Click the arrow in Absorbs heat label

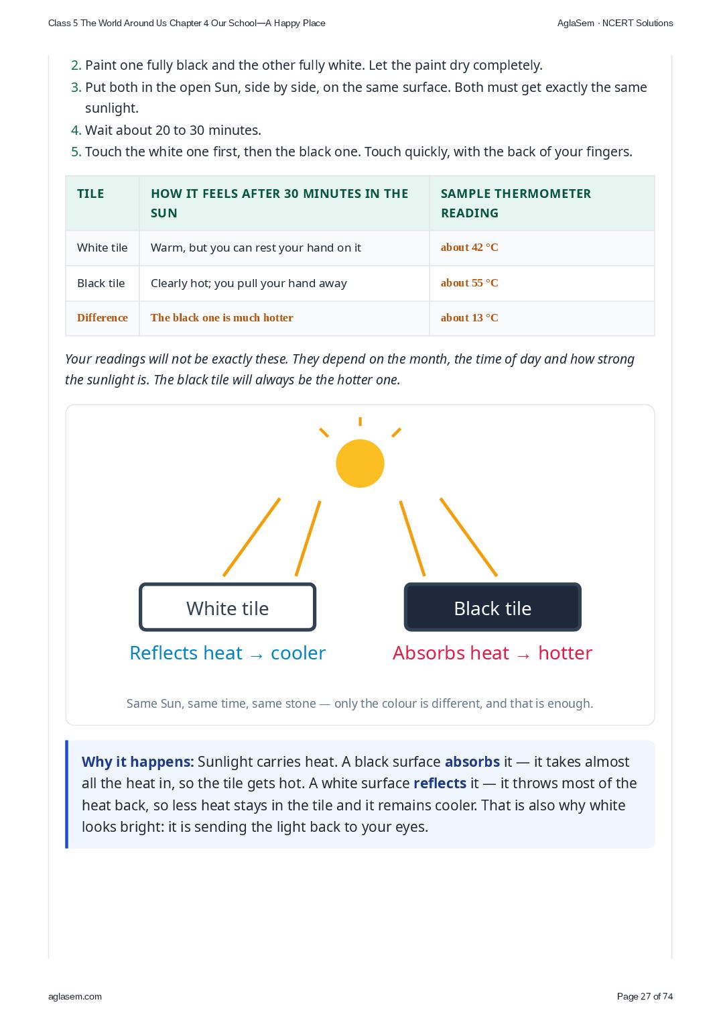point(524,654)
